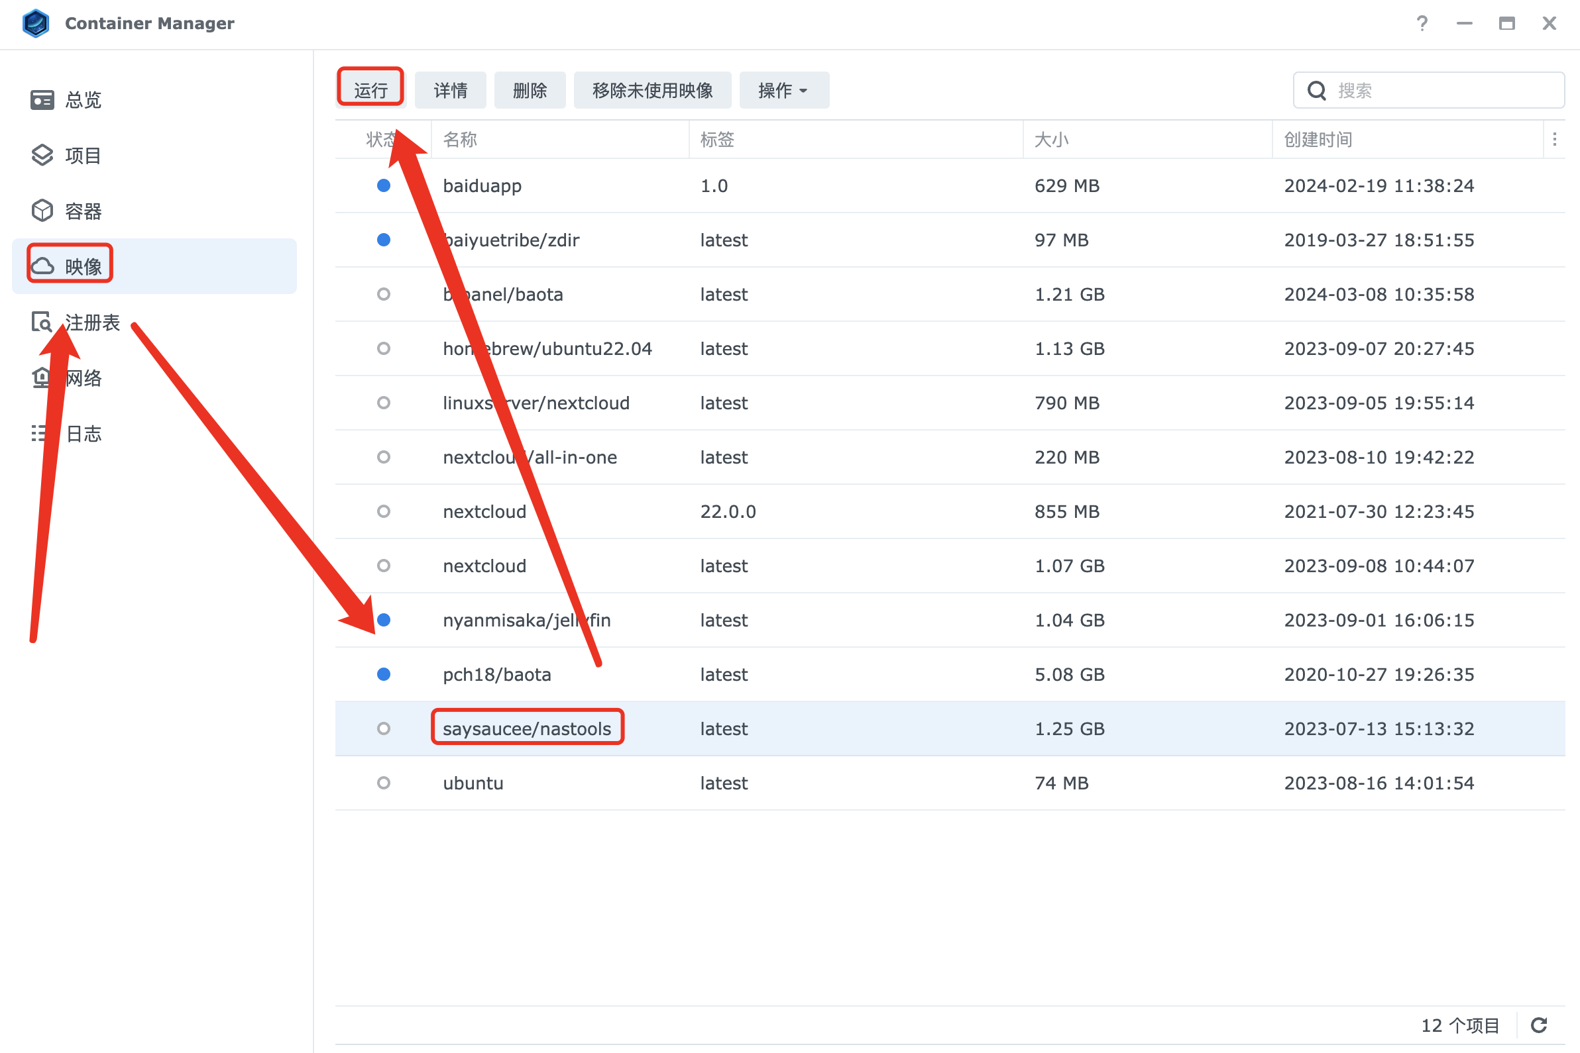This screenshot has width=1580, height=1053.
Task: Click the 74 MB size cell
Action: click(1061, 783)
